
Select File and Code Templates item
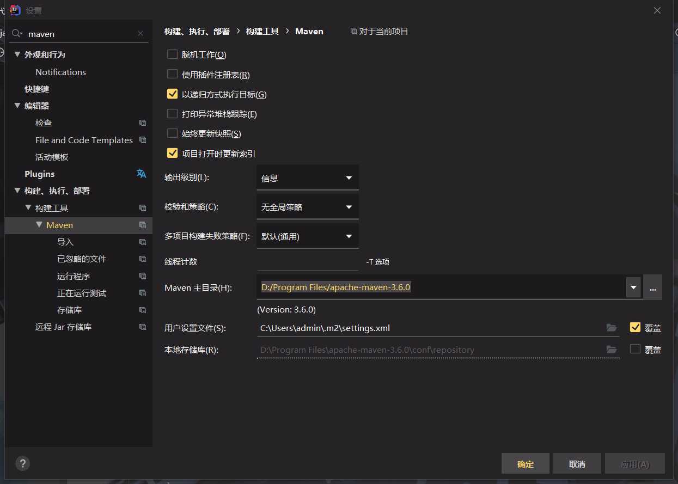[84, 140]
